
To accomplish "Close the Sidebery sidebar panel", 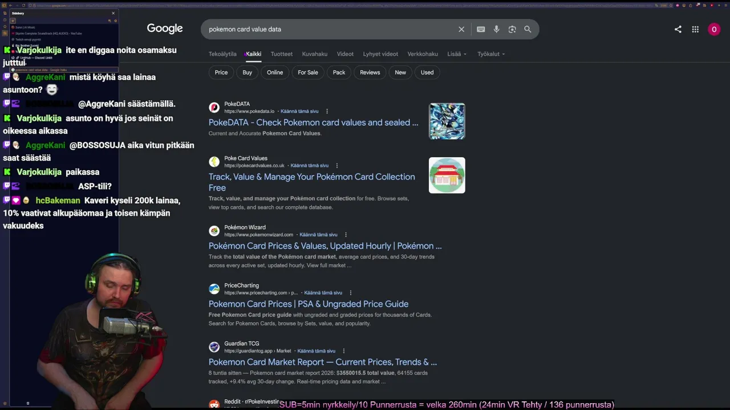I will 113,13.
